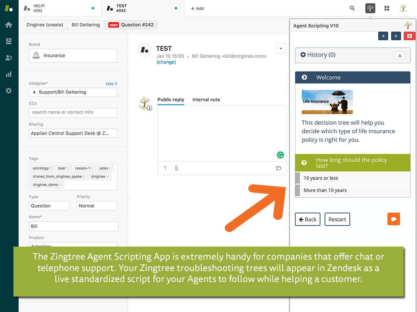
Task: Open ticket options dropdown arrow beside TEST
Action: (281, 48)
